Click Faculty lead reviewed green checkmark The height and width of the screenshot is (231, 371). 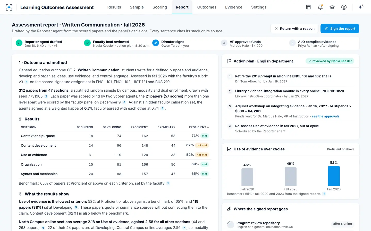click(x=87, y=43)
